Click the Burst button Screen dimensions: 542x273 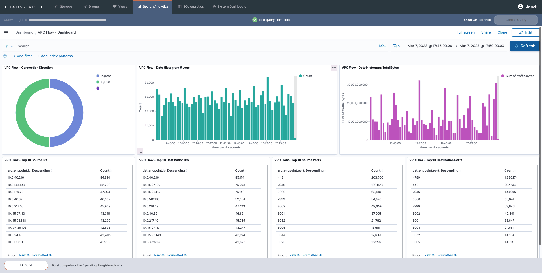pos(26,265)
